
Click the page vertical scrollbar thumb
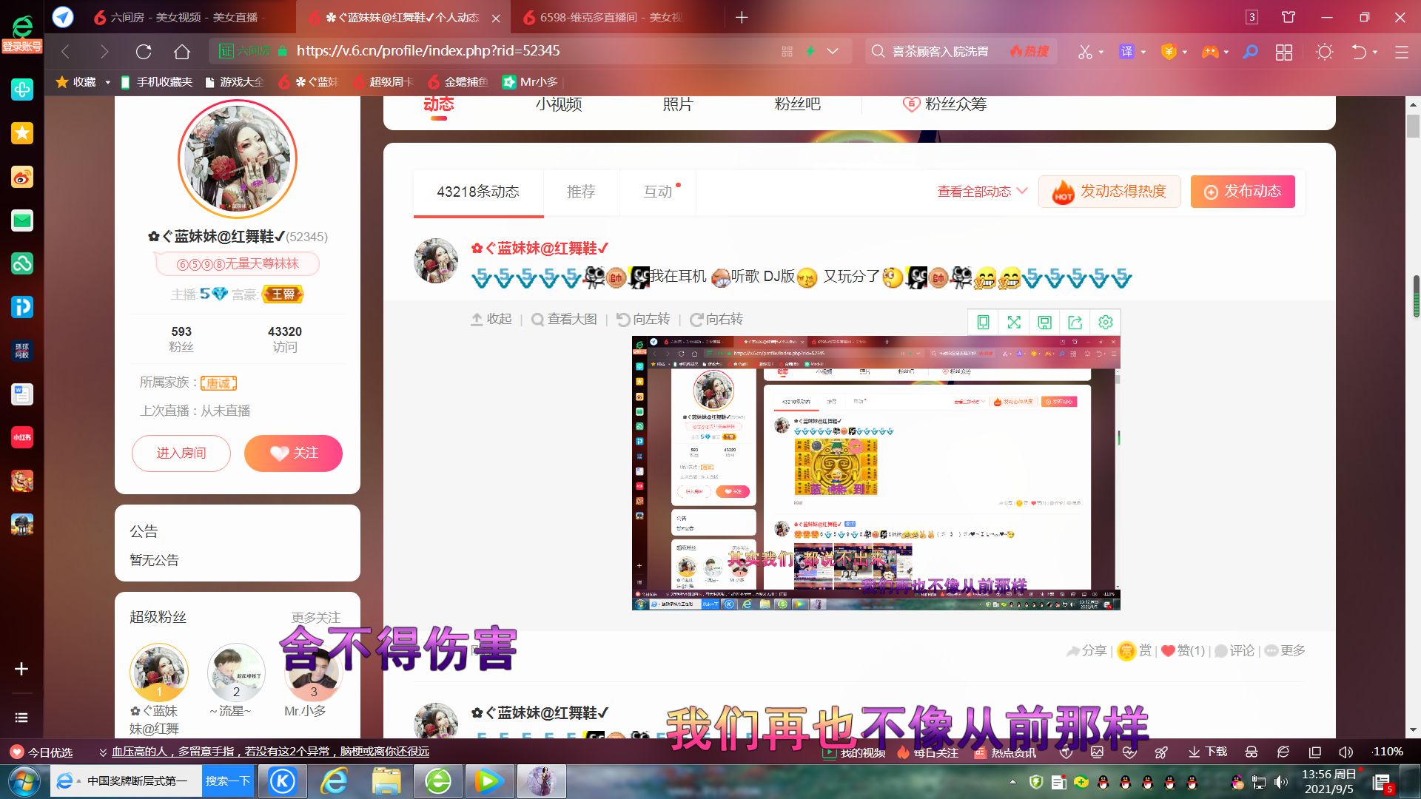[1413, 127]
